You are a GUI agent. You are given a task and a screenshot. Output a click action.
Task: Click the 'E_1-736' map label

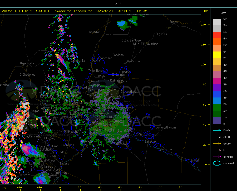click(163, 34)
